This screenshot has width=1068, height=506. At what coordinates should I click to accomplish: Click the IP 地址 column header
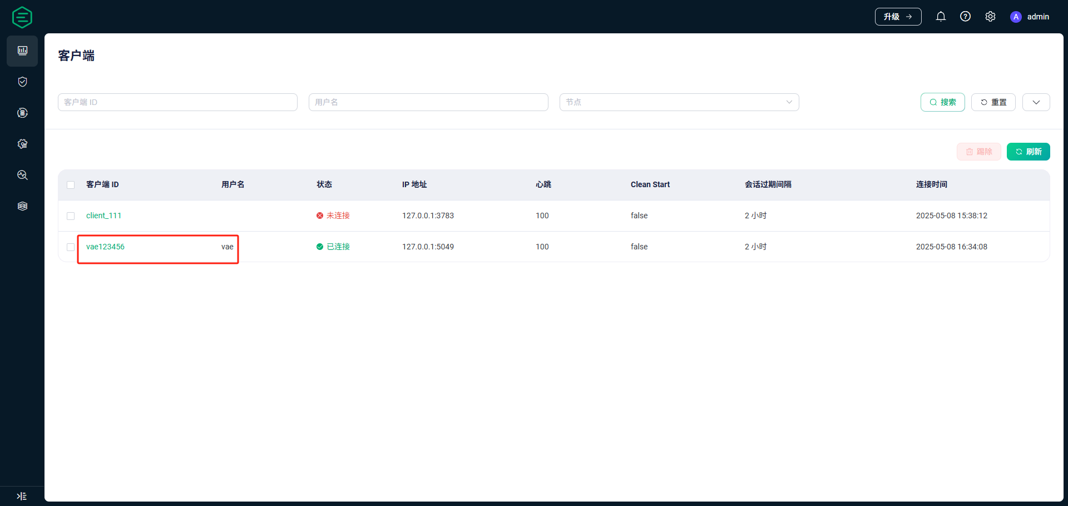[414, 184]
